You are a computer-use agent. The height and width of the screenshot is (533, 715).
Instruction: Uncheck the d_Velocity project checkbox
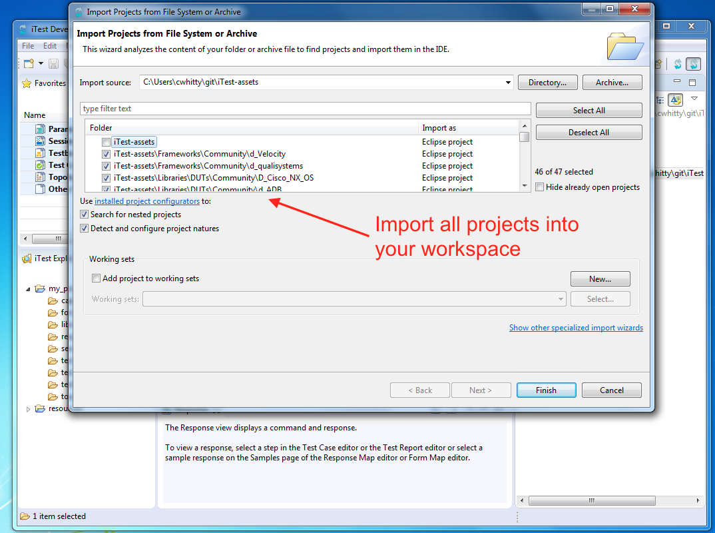click(107, 155)
